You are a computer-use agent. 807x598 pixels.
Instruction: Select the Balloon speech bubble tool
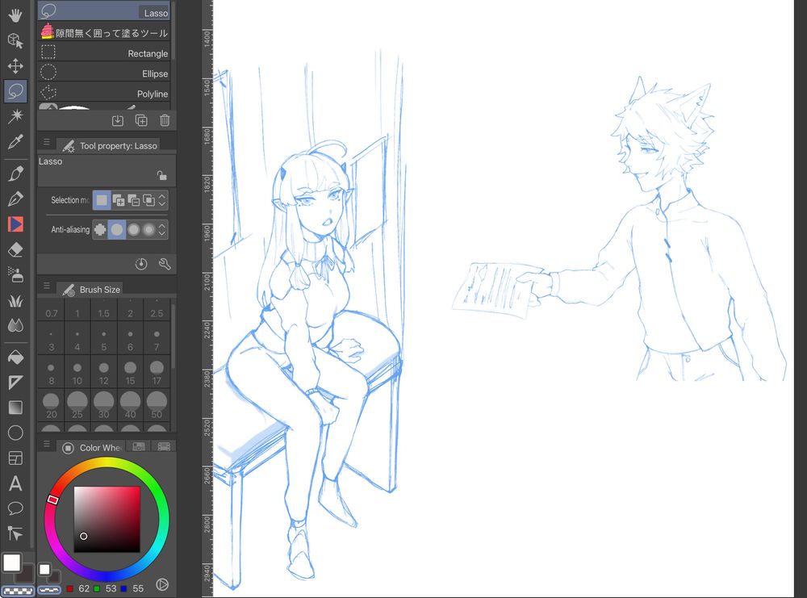point(15,508)
